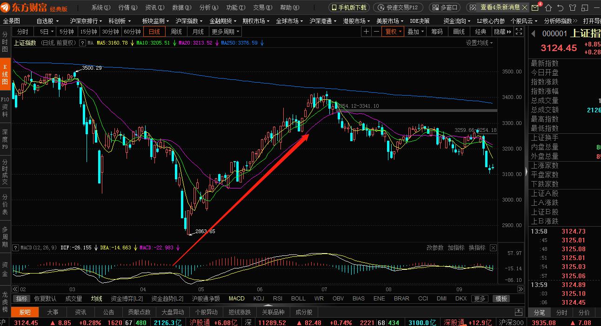Viewport: 601px width, 326px height.
Task: Open 设置均线 moving average settings dropdown
Action: [x=480, y=43]
